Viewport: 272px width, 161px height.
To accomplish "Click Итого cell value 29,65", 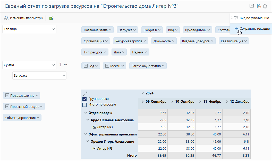I will (x=162, y=155).
